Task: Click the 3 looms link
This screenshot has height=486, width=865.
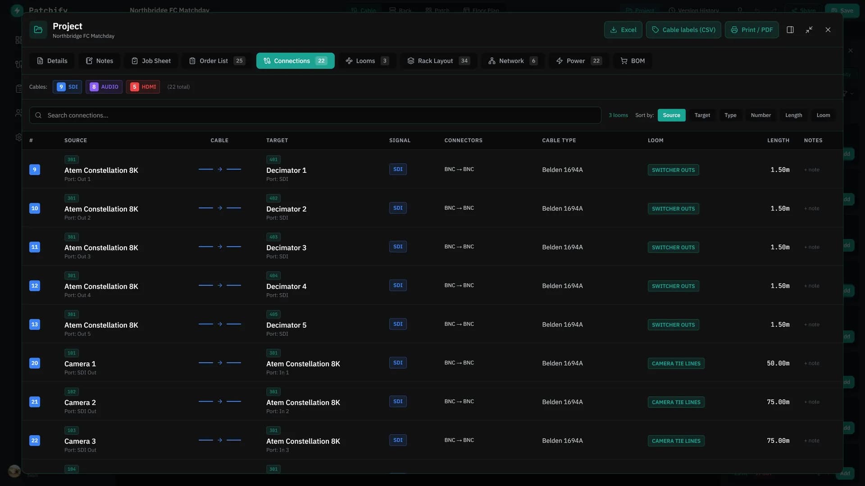Action: click(x=618, y=115)
